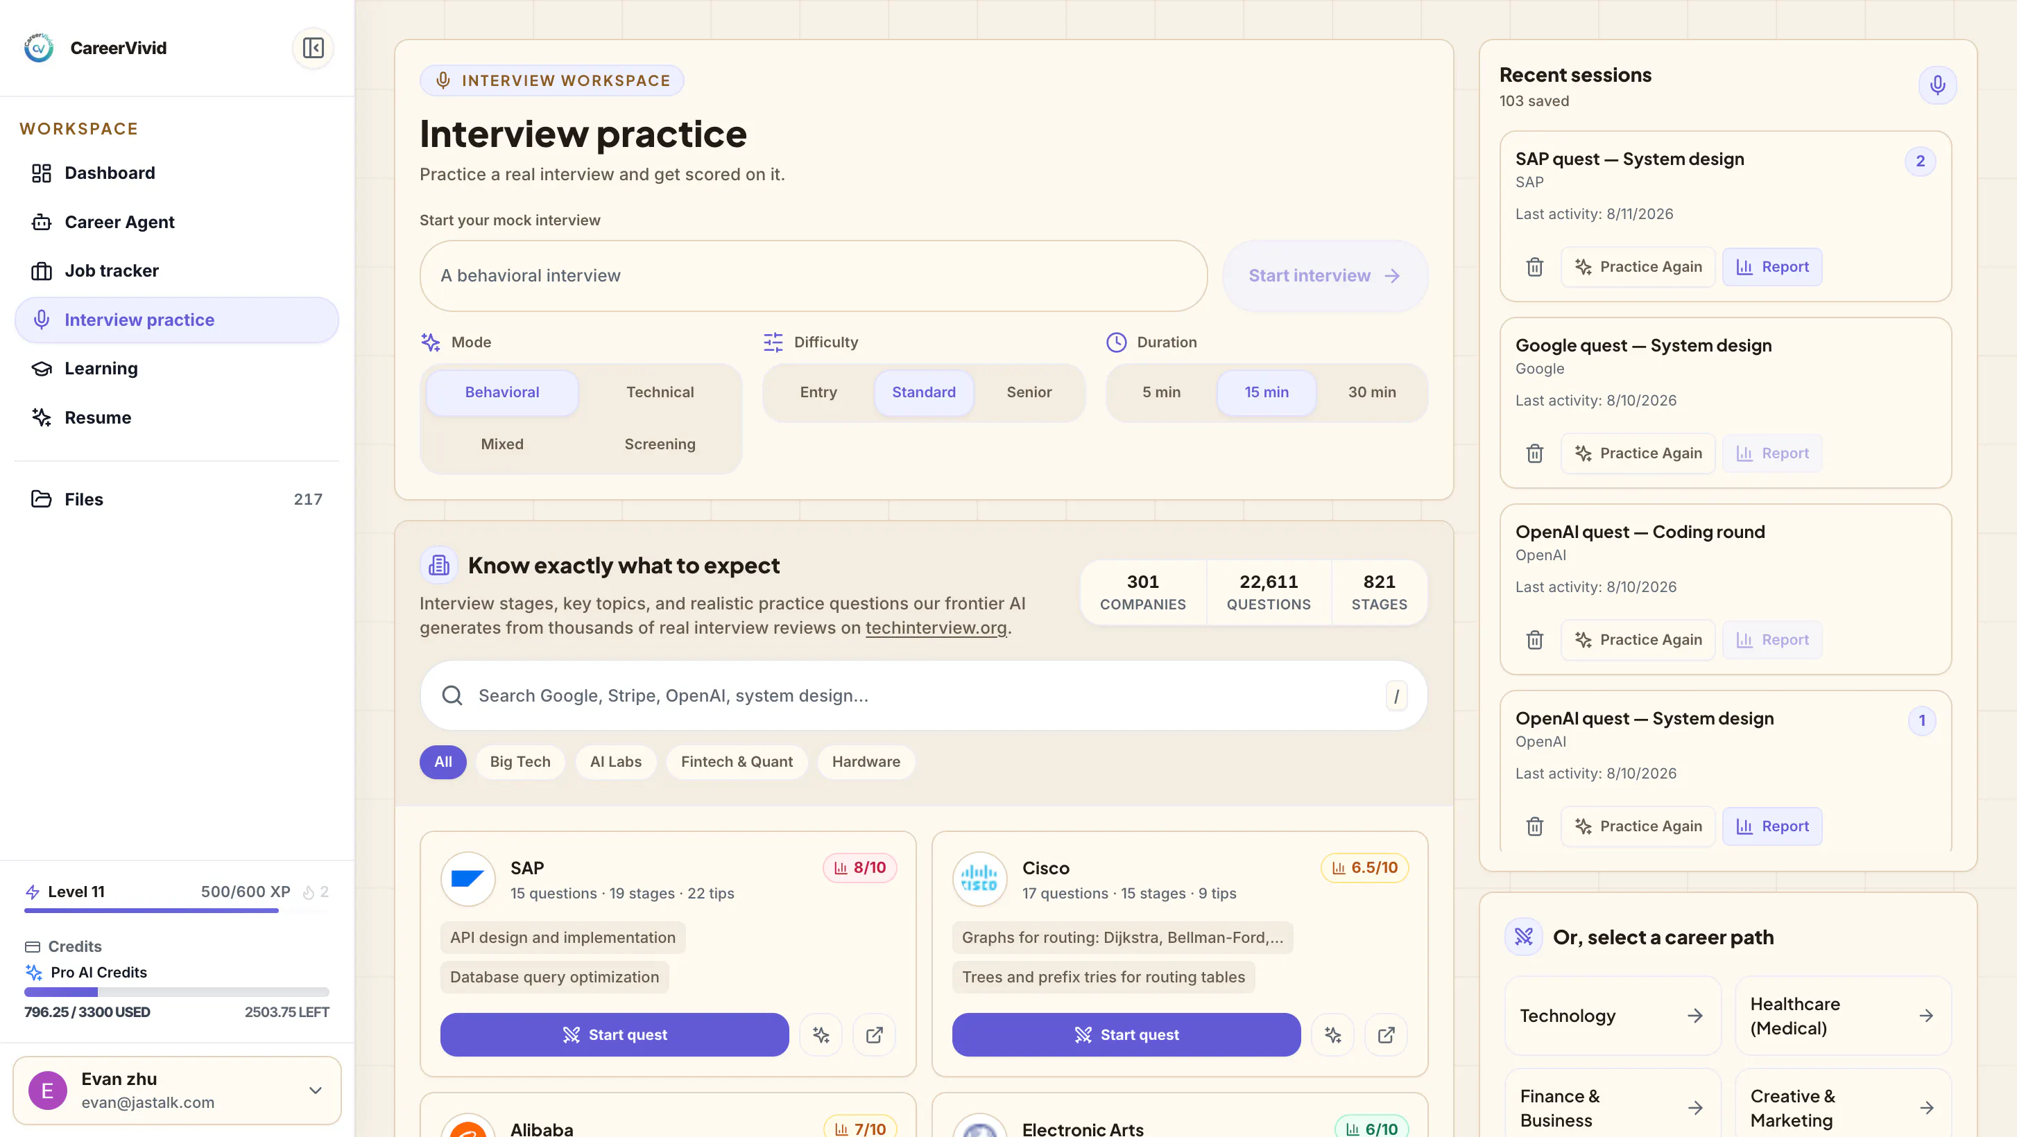Image resolution: width=2017 pixels, height=1137 pixels.
Task: Open the techinterview.org link
Action: [x=936, y=627]
